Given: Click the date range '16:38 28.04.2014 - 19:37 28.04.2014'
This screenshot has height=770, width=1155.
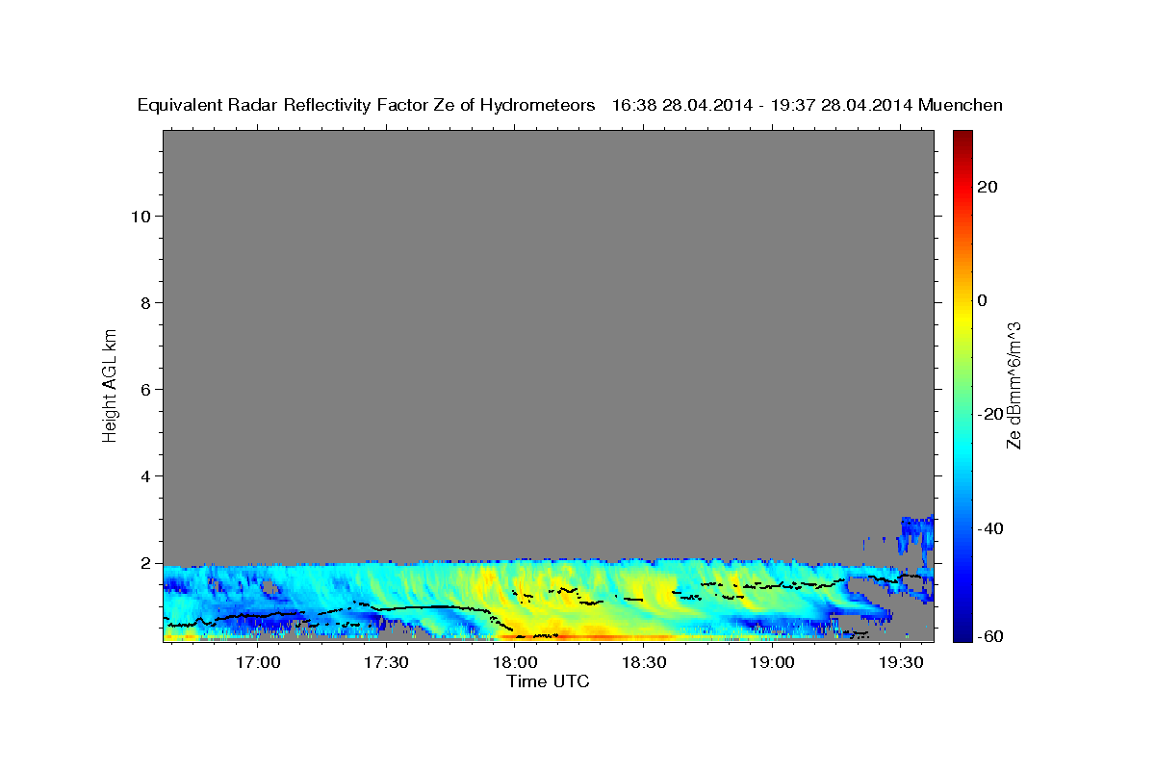Looking at the screenshot, I should 762,105.
